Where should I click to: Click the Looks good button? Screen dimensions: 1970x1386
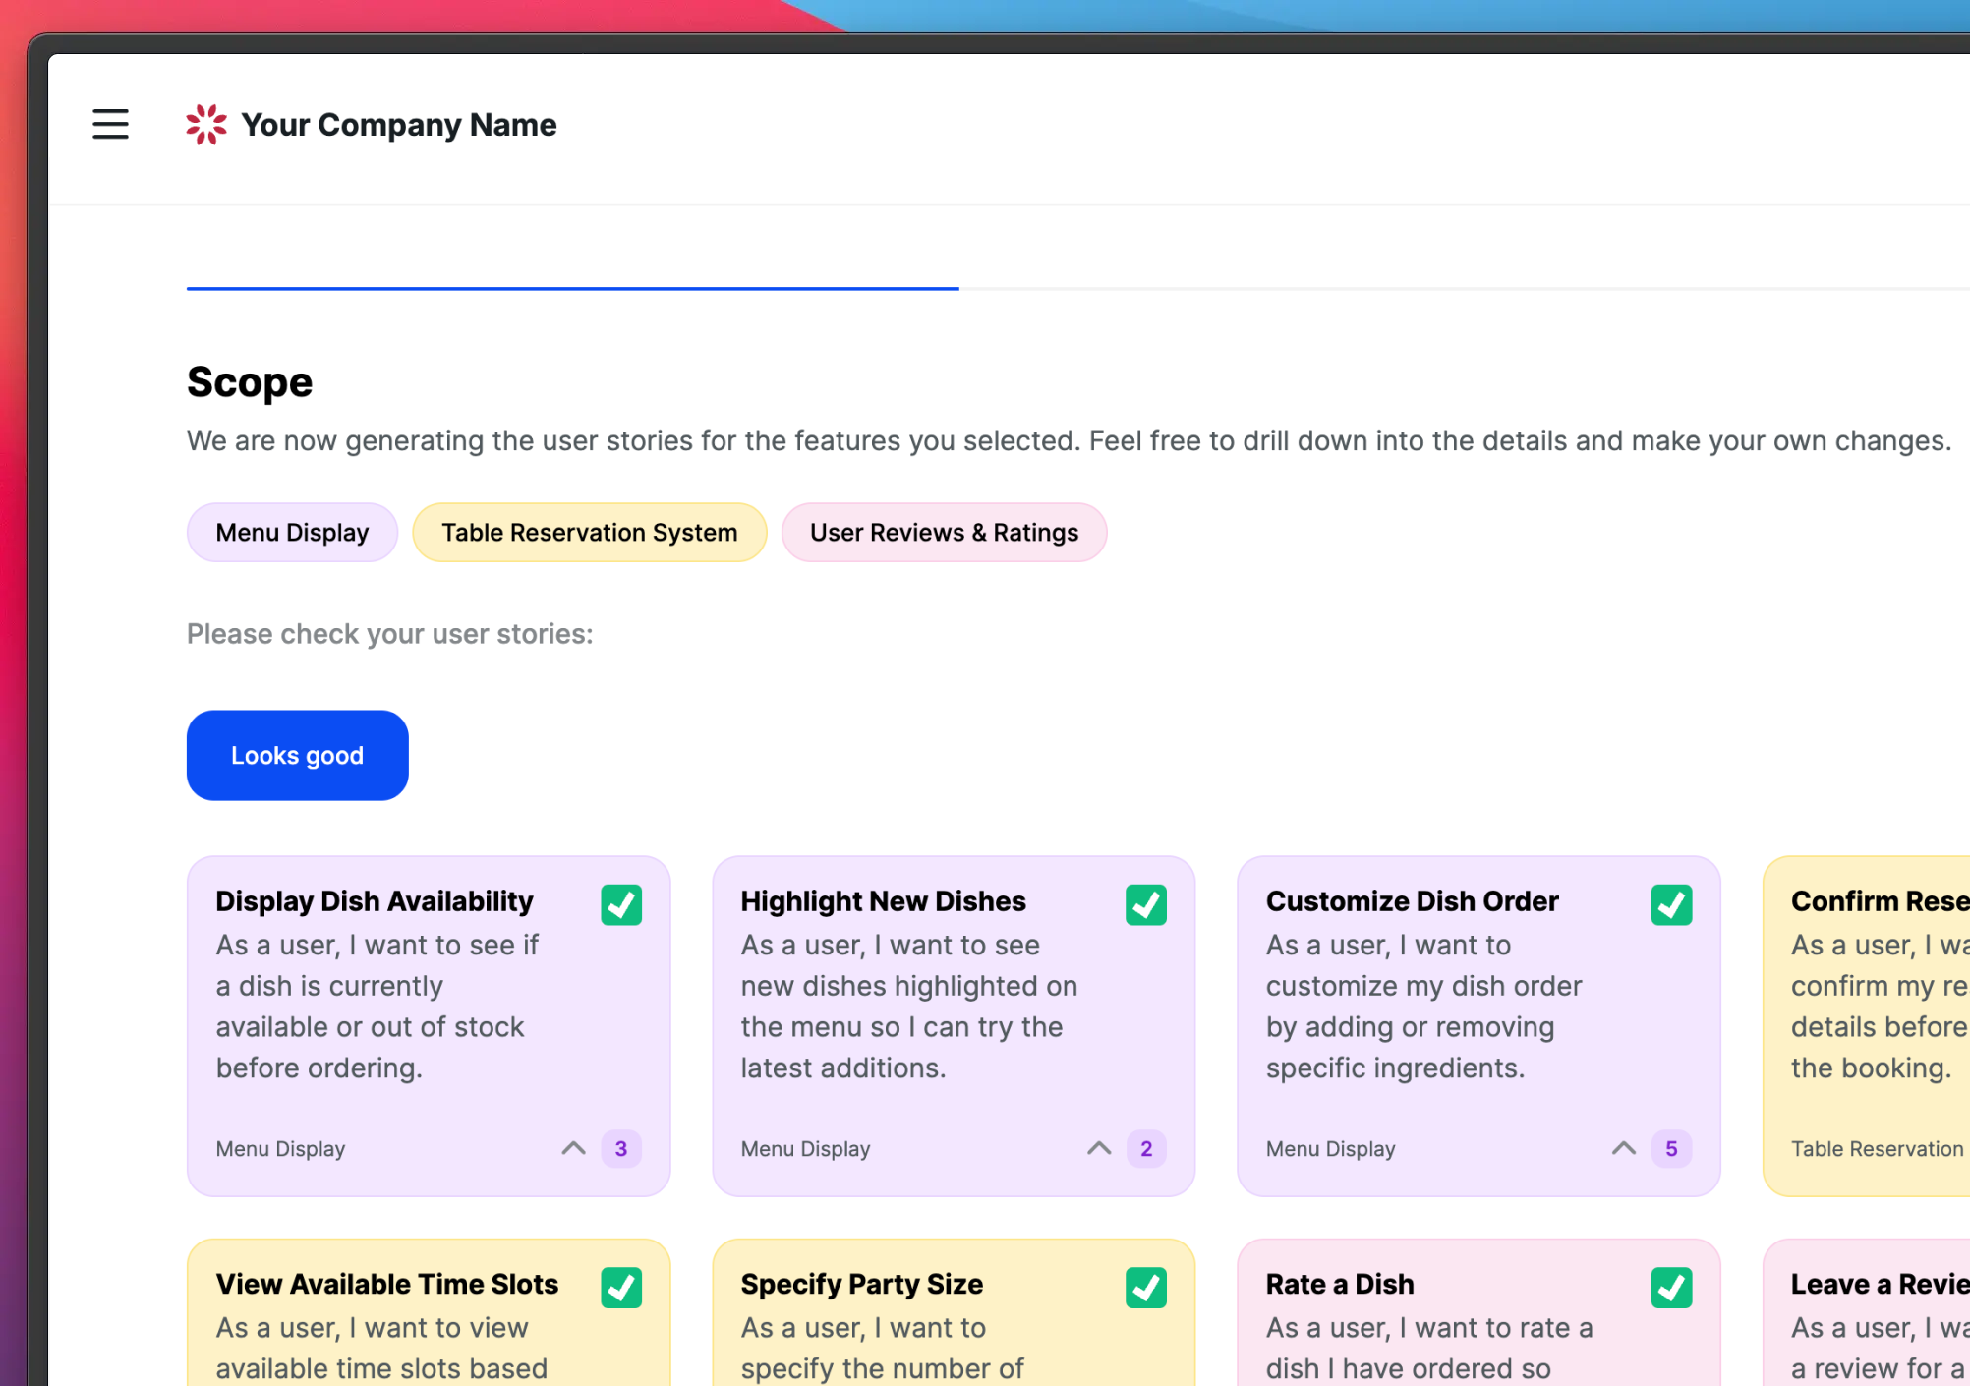297,755
